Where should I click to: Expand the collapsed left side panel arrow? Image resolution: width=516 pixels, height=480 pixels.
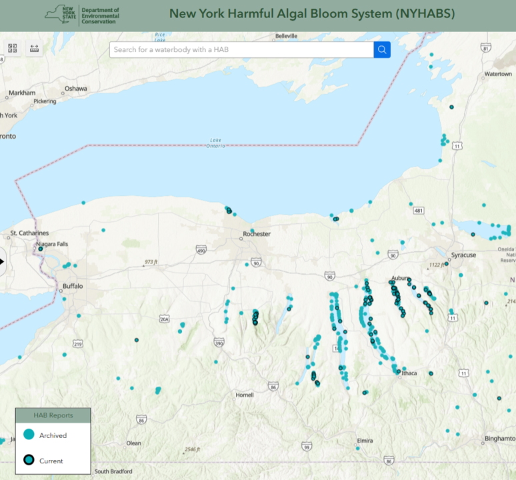tap(2, 261)
